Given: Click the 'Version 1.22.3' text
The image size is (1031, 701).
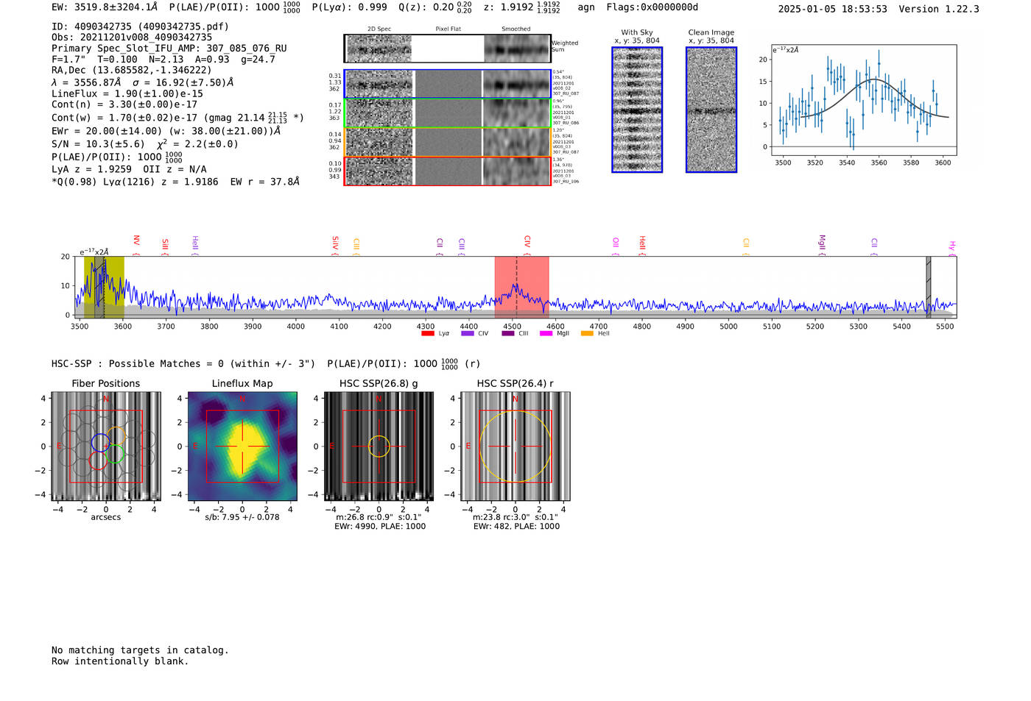Looking at the screenshot, I should click(x=936, y=9).
